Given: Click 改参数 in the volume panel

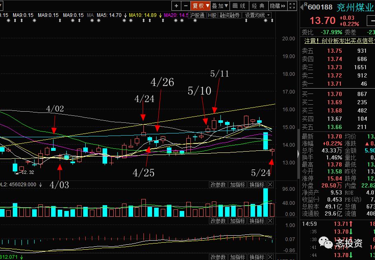Looking at the screenshot, I should click(218, 185).
